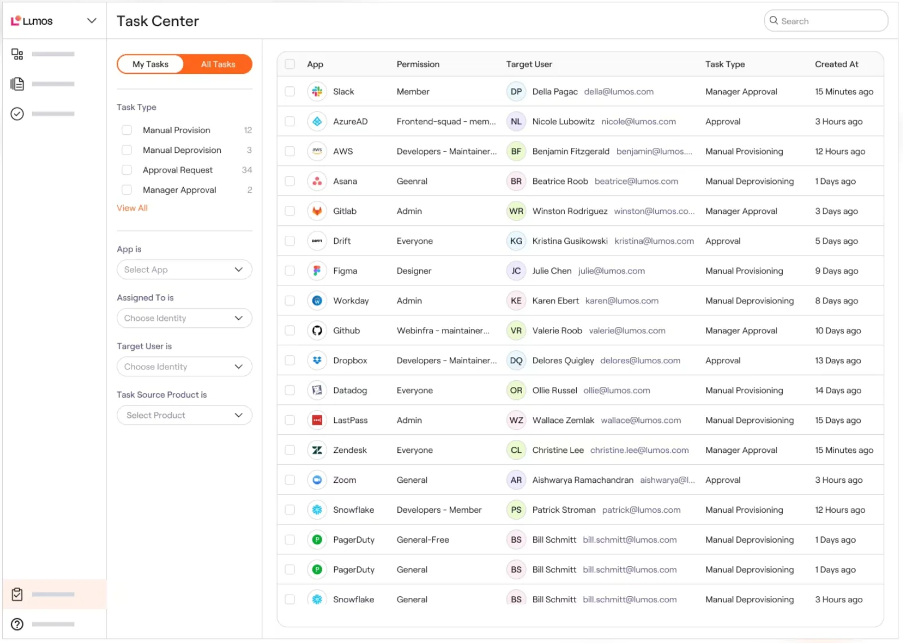Click the WR avatar for Winston Rodriguez
This screenshot has height=643, width=903.
coord(516,211)
